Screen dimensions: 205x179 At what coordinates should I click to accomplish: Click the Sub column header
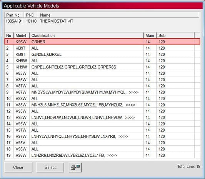pyautogui.click(x=175, y=35)
